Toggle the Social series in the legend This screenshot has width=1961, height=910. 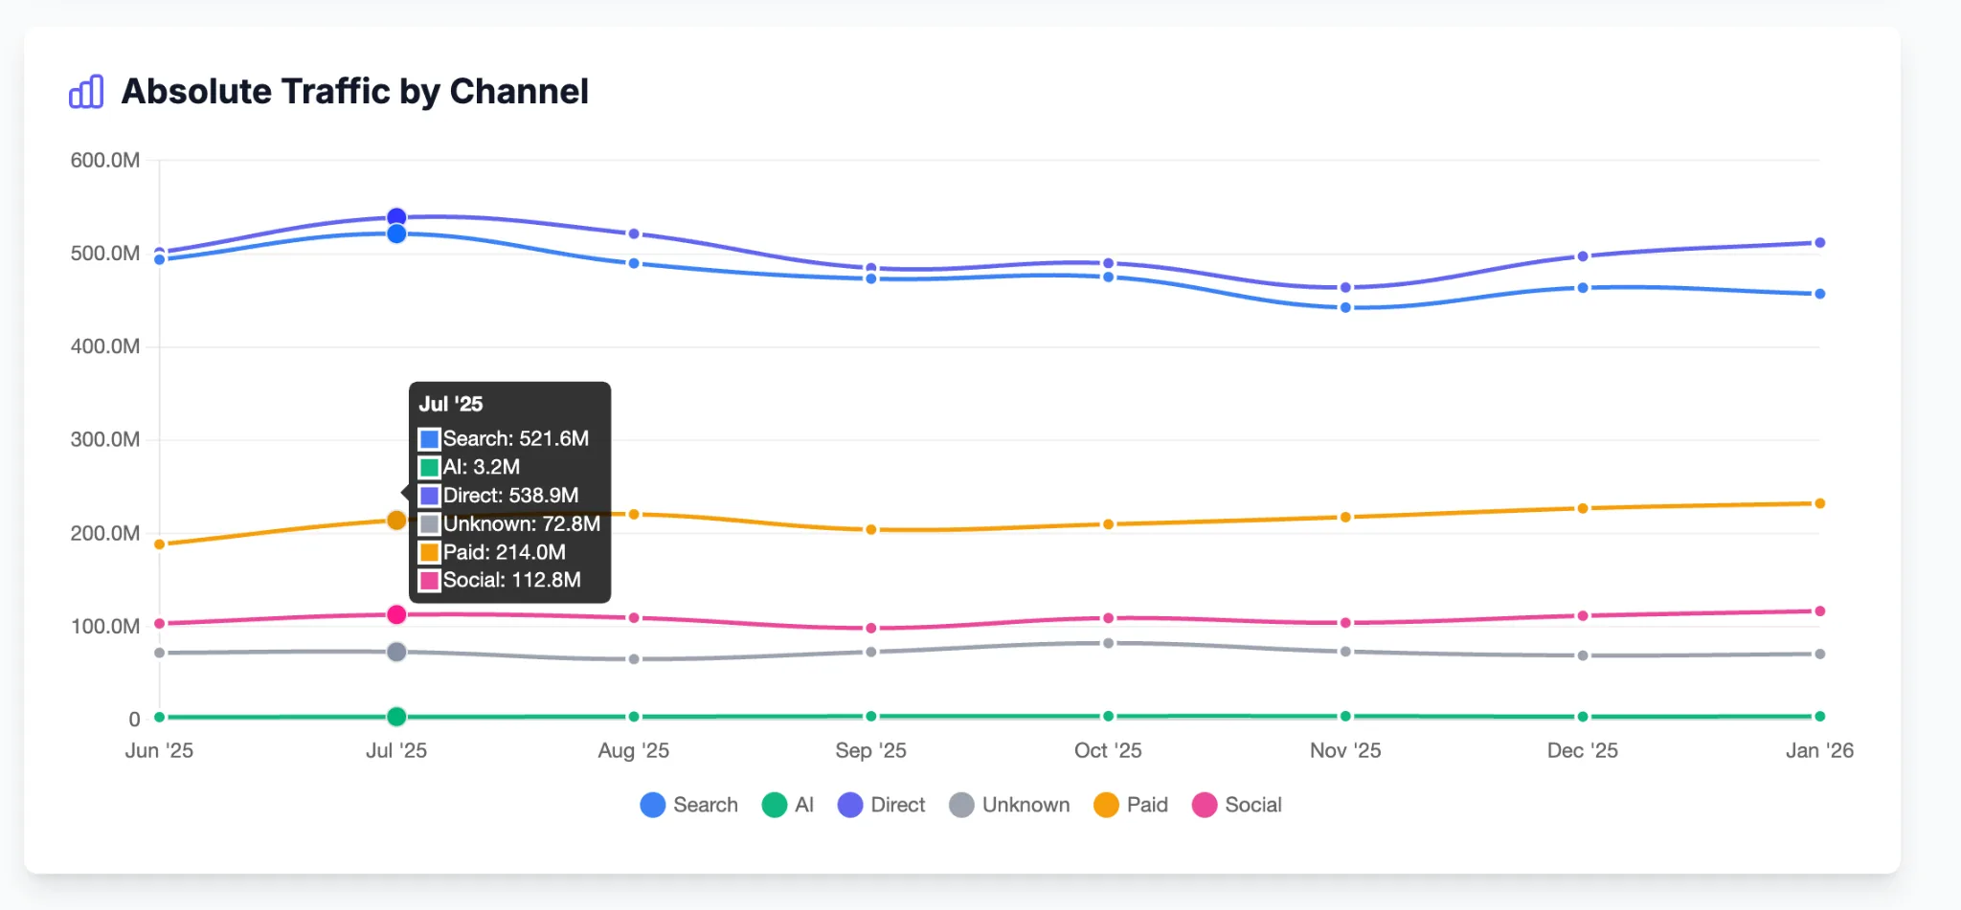[x=1238, y=805]
